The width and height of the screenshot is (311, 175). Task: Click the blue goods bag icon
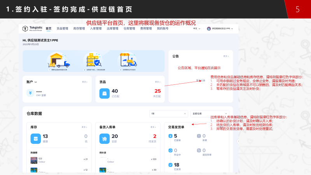[104, 93]
